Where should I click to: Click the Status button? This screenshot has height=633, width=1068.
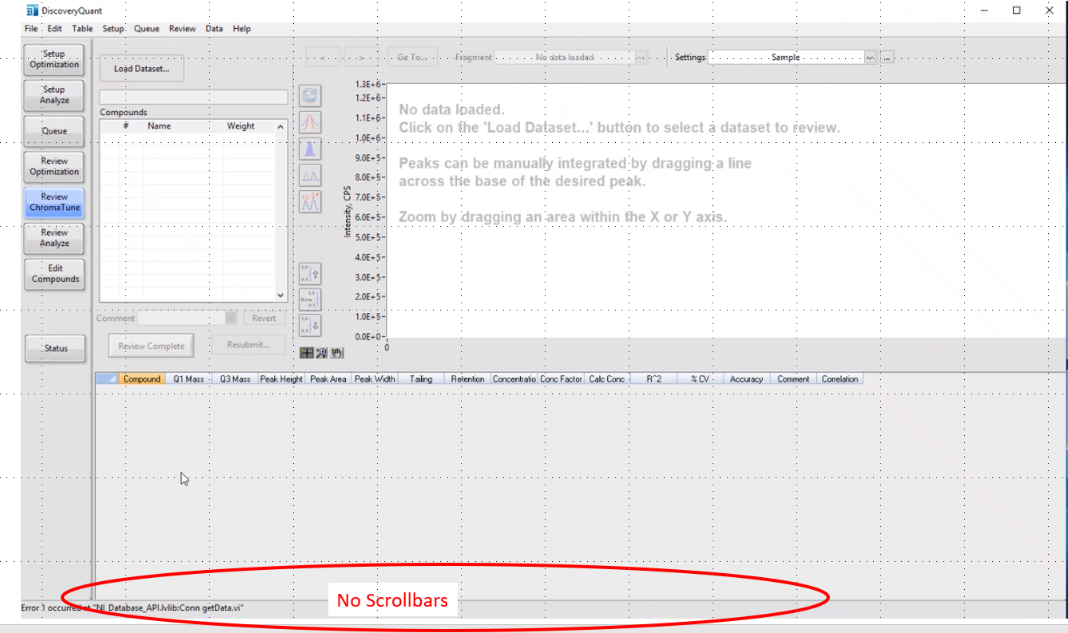(54, 348)
